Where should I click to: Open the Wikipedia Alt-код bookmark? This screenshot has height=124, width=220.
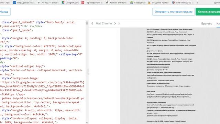coord(48,2)
